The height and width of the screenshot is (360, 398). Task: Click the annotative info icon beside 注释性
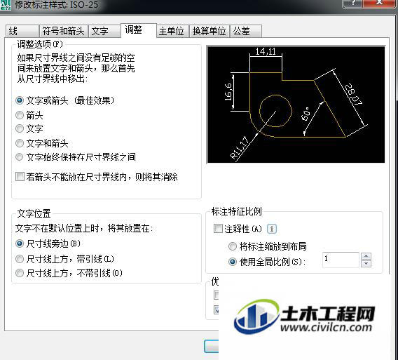(x=272, y=229)
